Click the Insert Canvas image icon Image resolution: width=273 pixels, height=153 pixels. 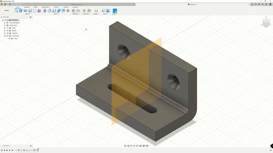click(108, 11)
